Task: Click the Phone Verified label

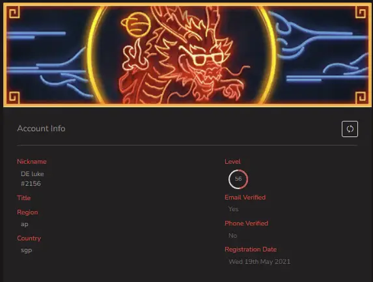Action: pyautogui.click(x=246, y=223)
